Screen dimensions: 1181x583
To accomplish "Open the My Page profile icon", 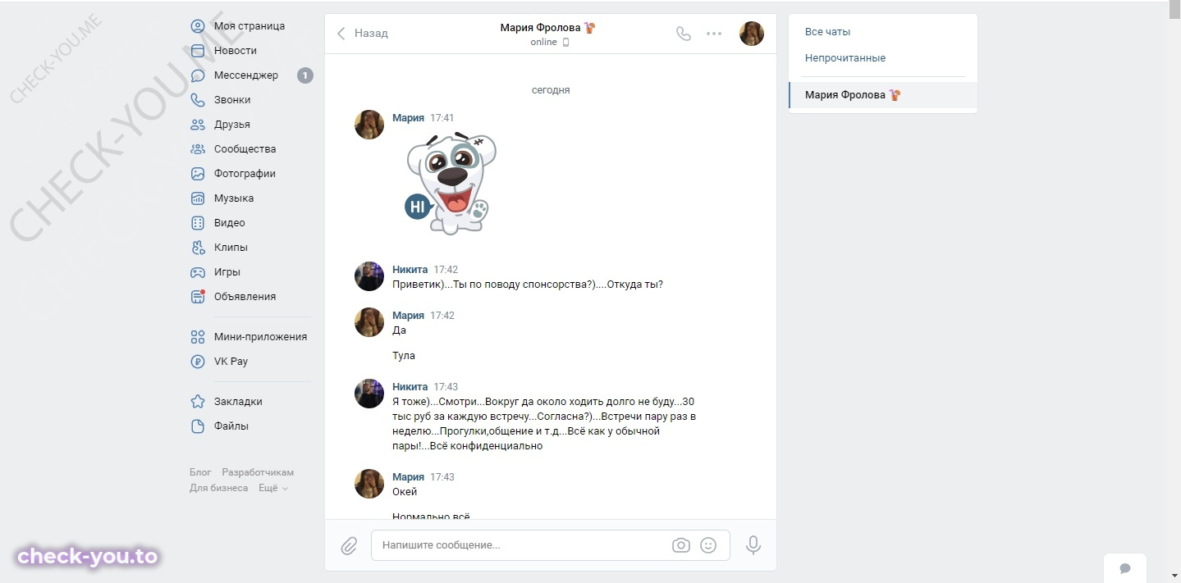I will pos(198,26).
